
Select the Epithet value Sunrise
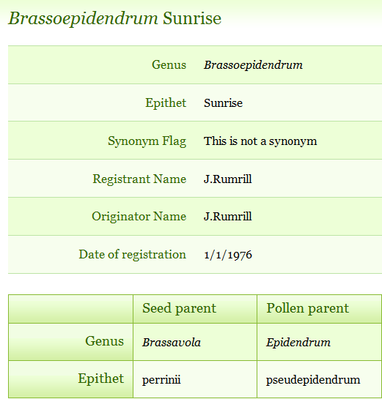pyautogui.click(x=223, y=103)
